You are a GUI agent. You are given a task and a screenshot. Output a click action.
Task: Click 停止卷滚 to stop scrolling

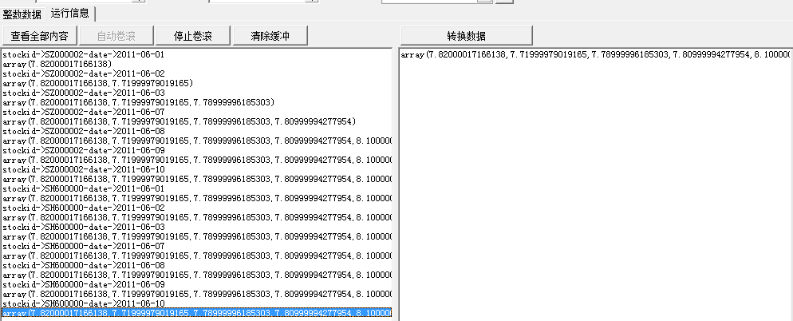point(192,36)
